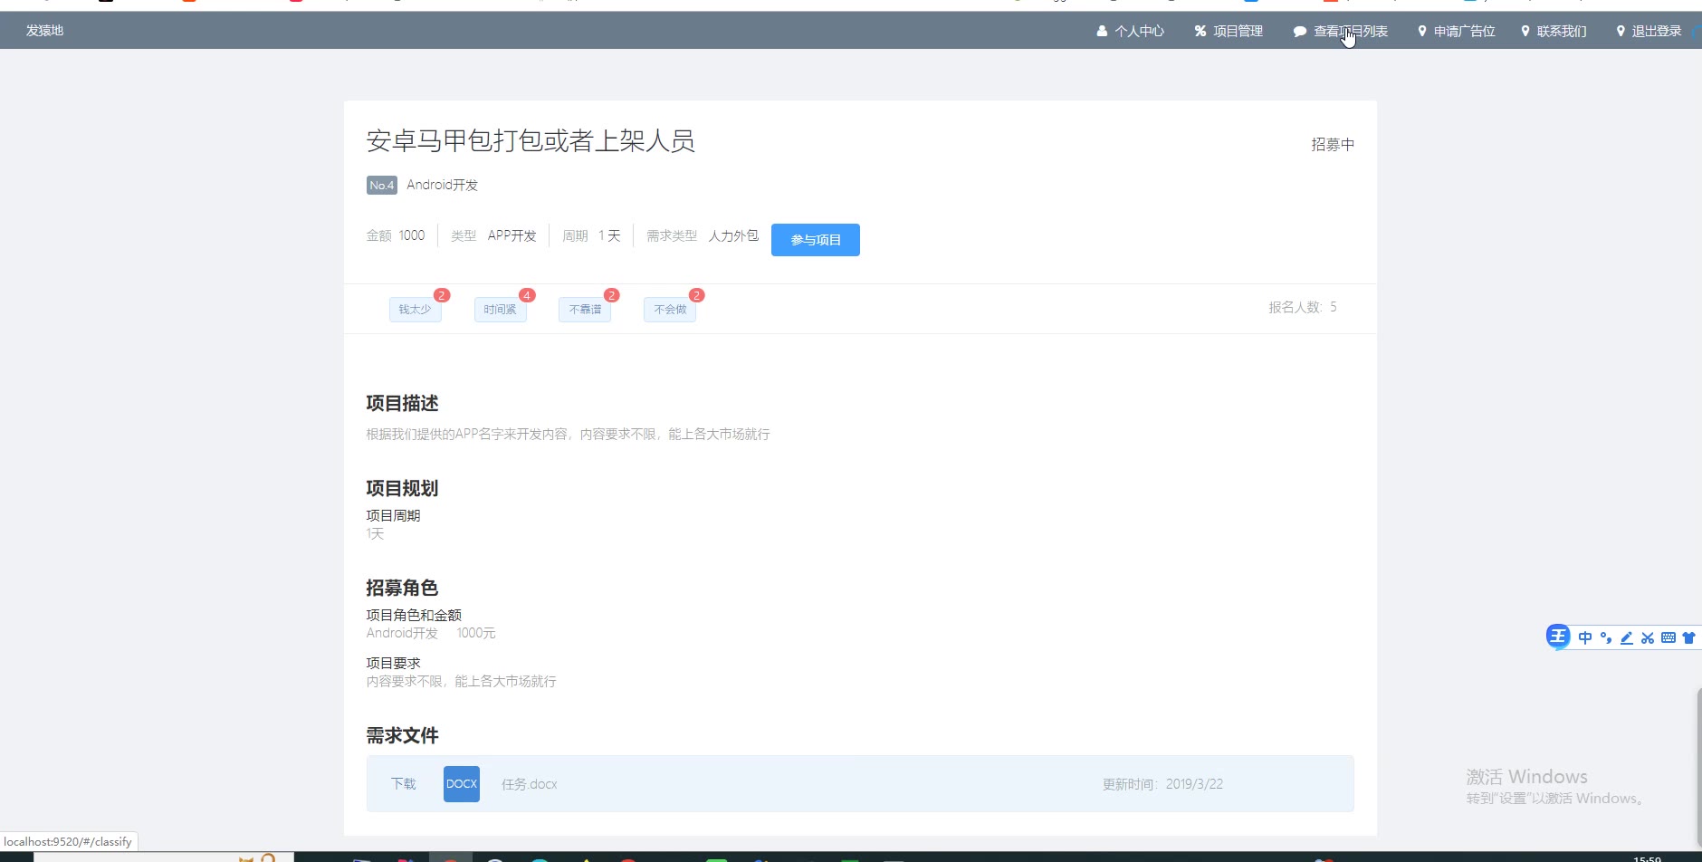Open 查看项目列表 from the navigation bar
Viewport: 1702px width, 862px height.
(1341, 31)
